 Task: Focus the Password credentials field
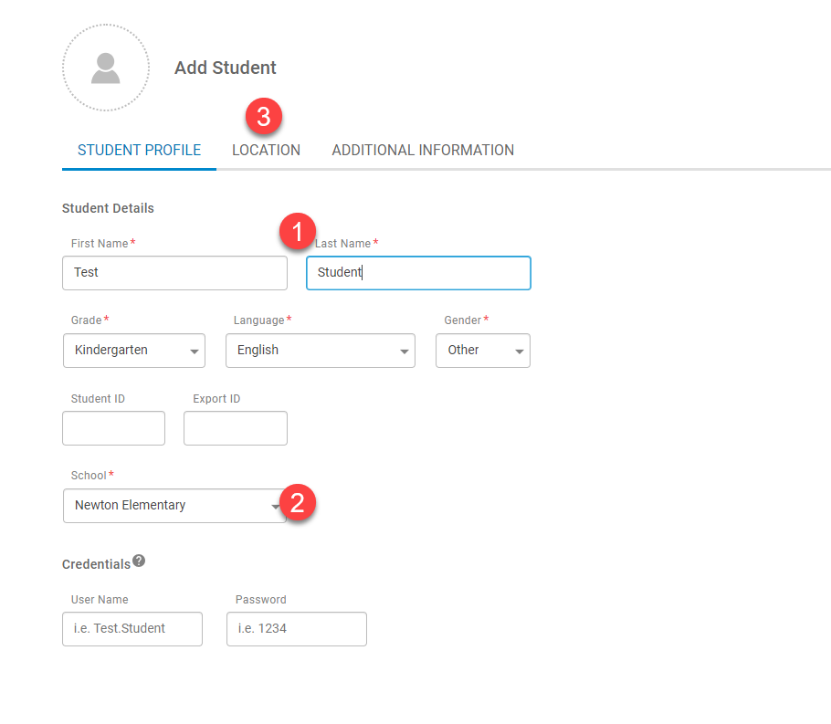pyautogui.click(x=297, y=629)
